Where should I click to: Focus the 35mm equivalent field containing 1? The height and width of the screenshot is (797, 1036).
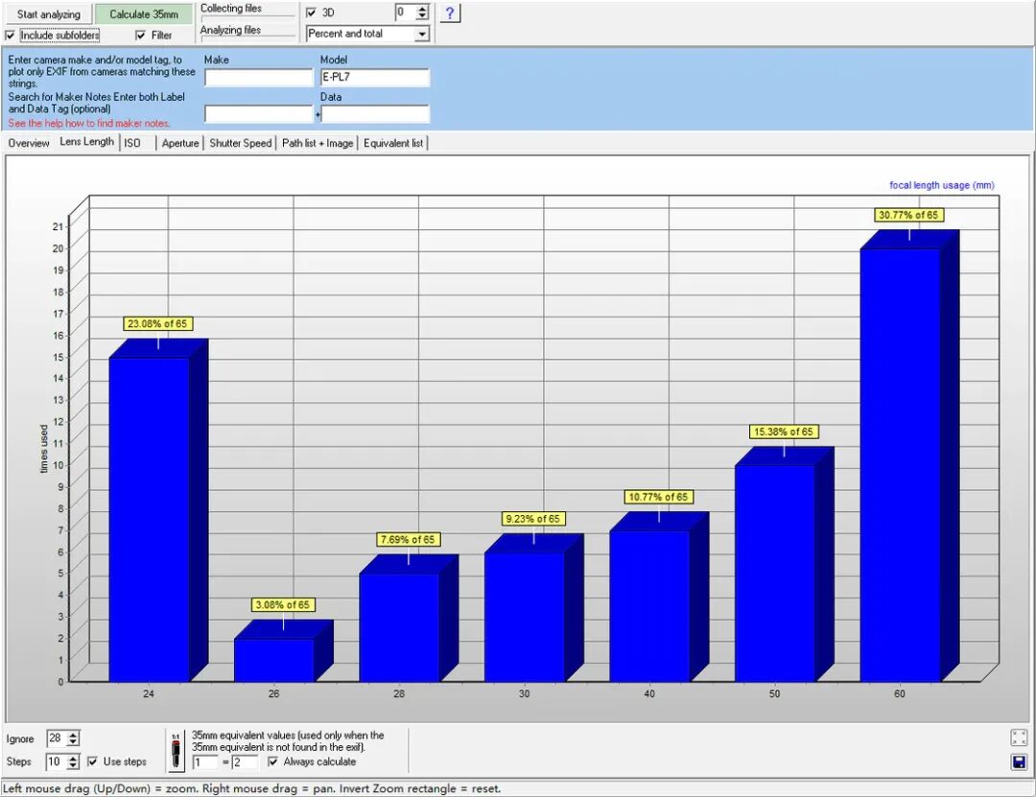205,762
